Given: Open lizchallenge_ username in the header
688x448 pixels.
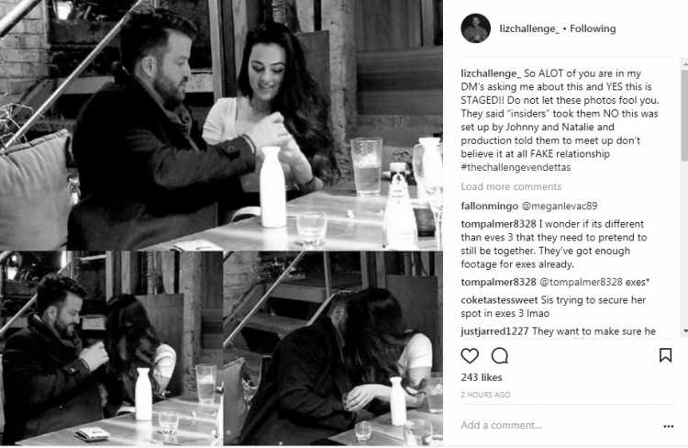Looking at the screenshot, I should click(x=529, y=28).
